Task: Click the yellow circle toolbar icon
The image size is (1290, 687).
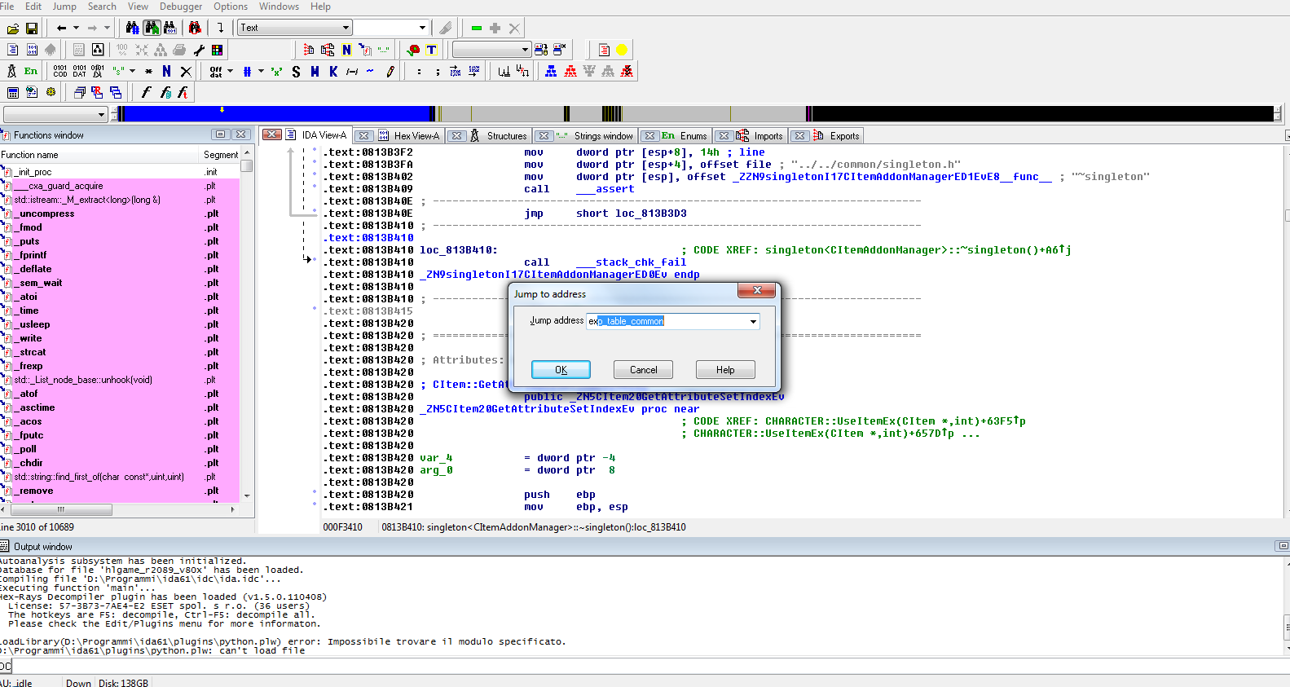Action: pos(622,51)
